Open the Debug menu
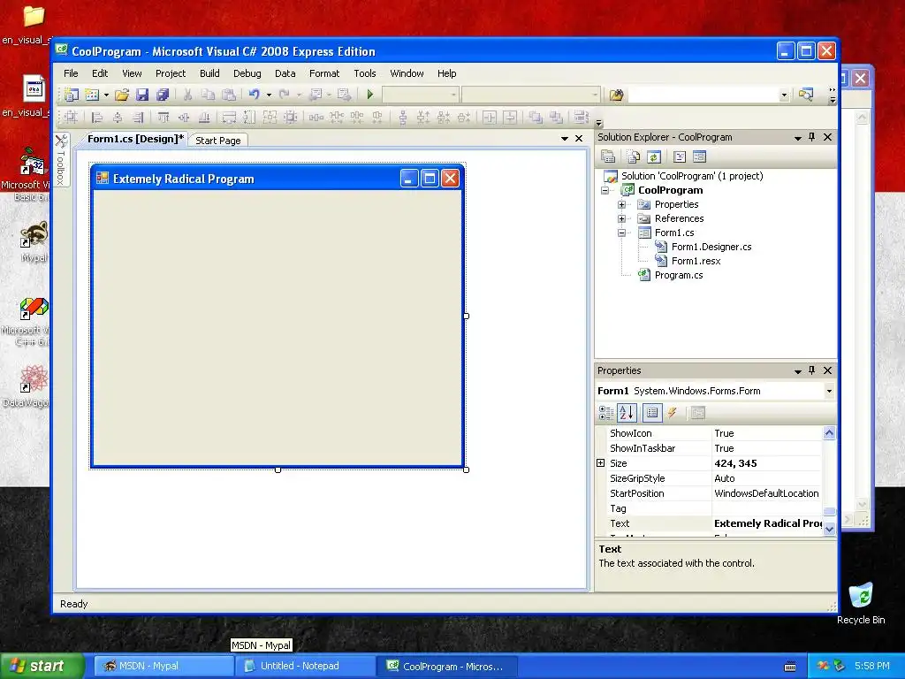This screenshot has height=679, width=905. (247, 73)
